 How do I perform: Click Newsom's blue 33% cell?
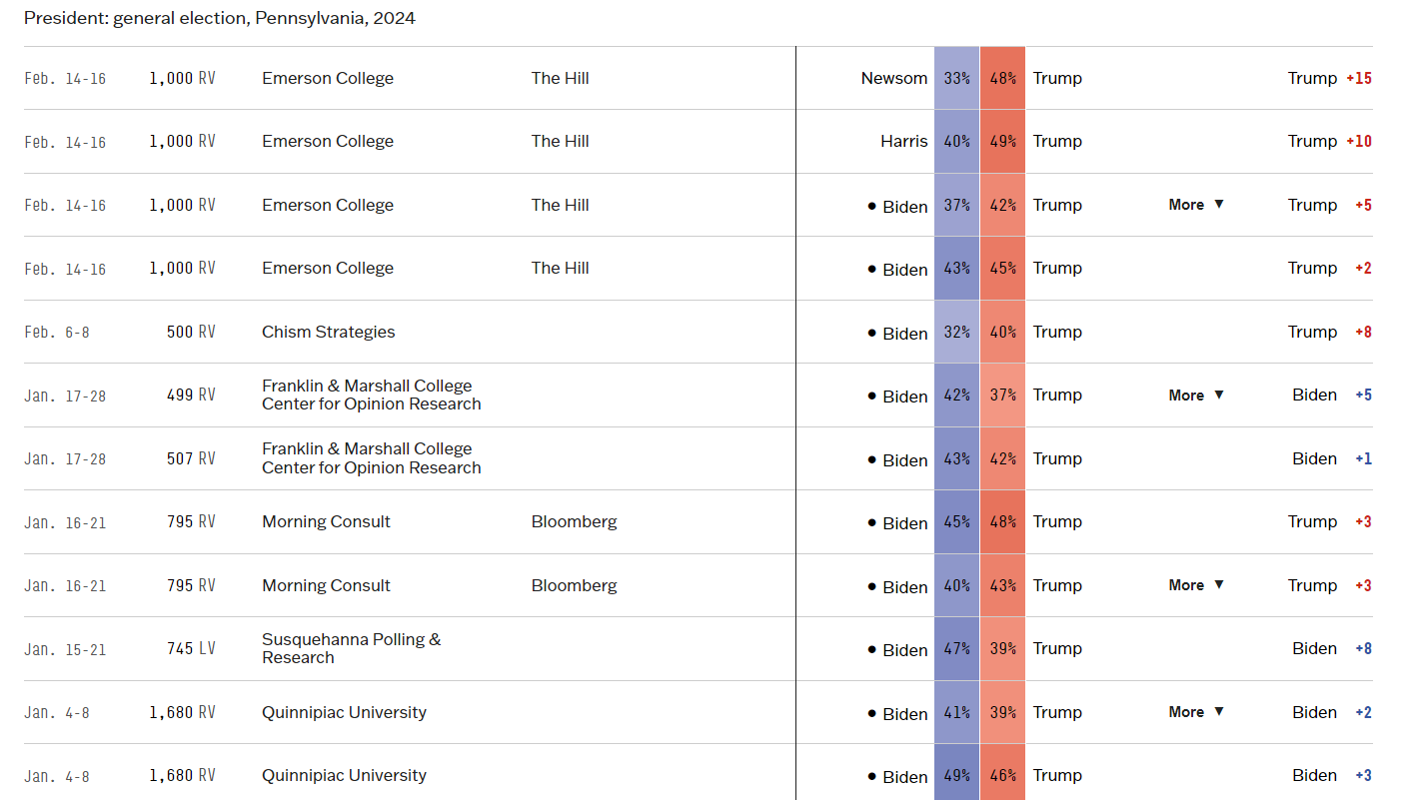[956, 78]
